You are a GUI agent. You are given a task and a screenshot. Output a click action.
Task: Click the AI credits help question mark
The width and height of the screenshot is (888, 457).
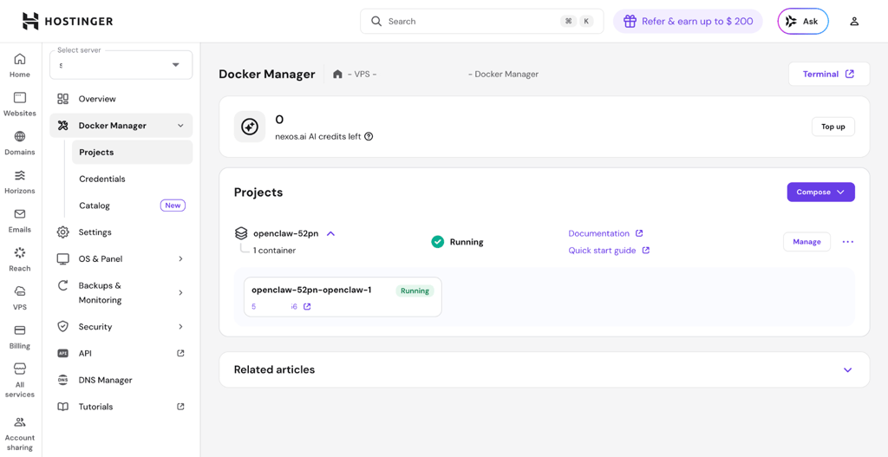click(369, 136)
